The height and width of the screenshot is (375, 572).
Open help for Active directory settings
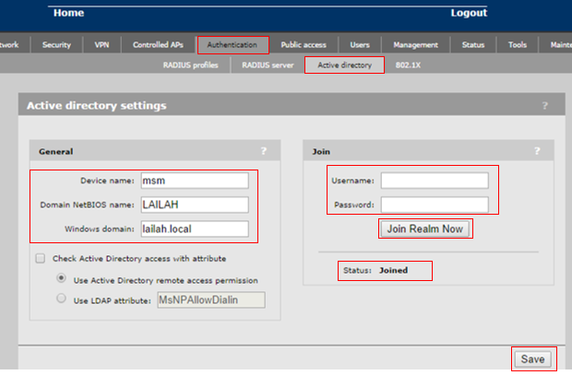tap(544, 106)
